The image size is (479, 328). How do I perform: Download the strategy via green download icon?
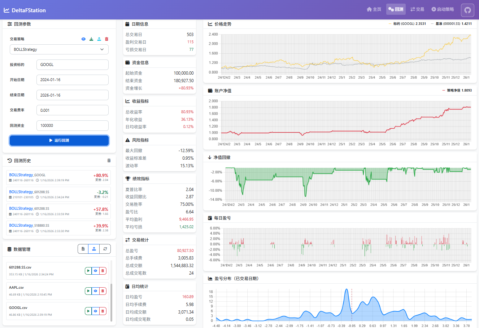click(x=91, y=39)
